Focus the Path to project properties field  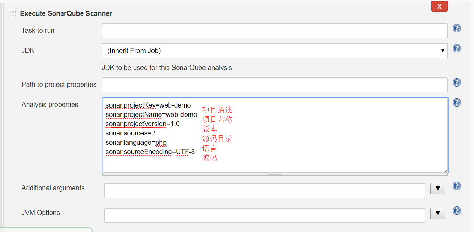pos(274,85)
